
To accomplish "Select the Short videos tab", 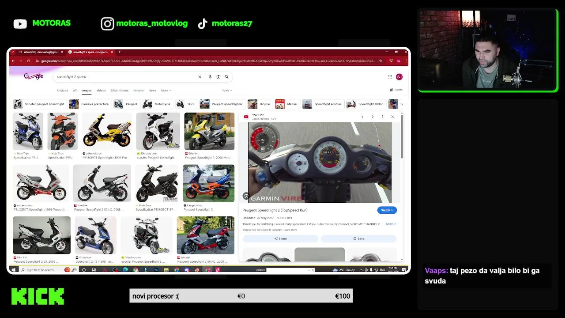I will [120, 91].
